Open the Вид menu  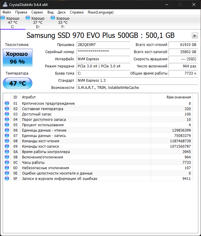click(50, 12)
